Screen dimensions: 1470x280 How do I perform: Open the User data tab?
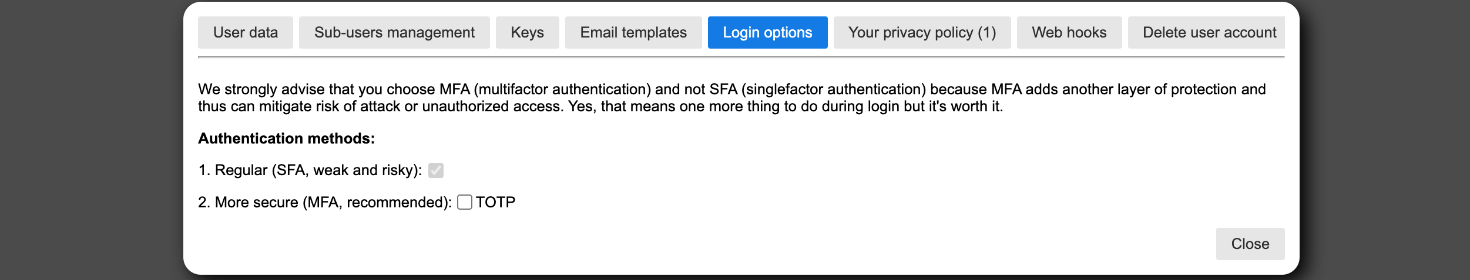click(x=245, y=33)
